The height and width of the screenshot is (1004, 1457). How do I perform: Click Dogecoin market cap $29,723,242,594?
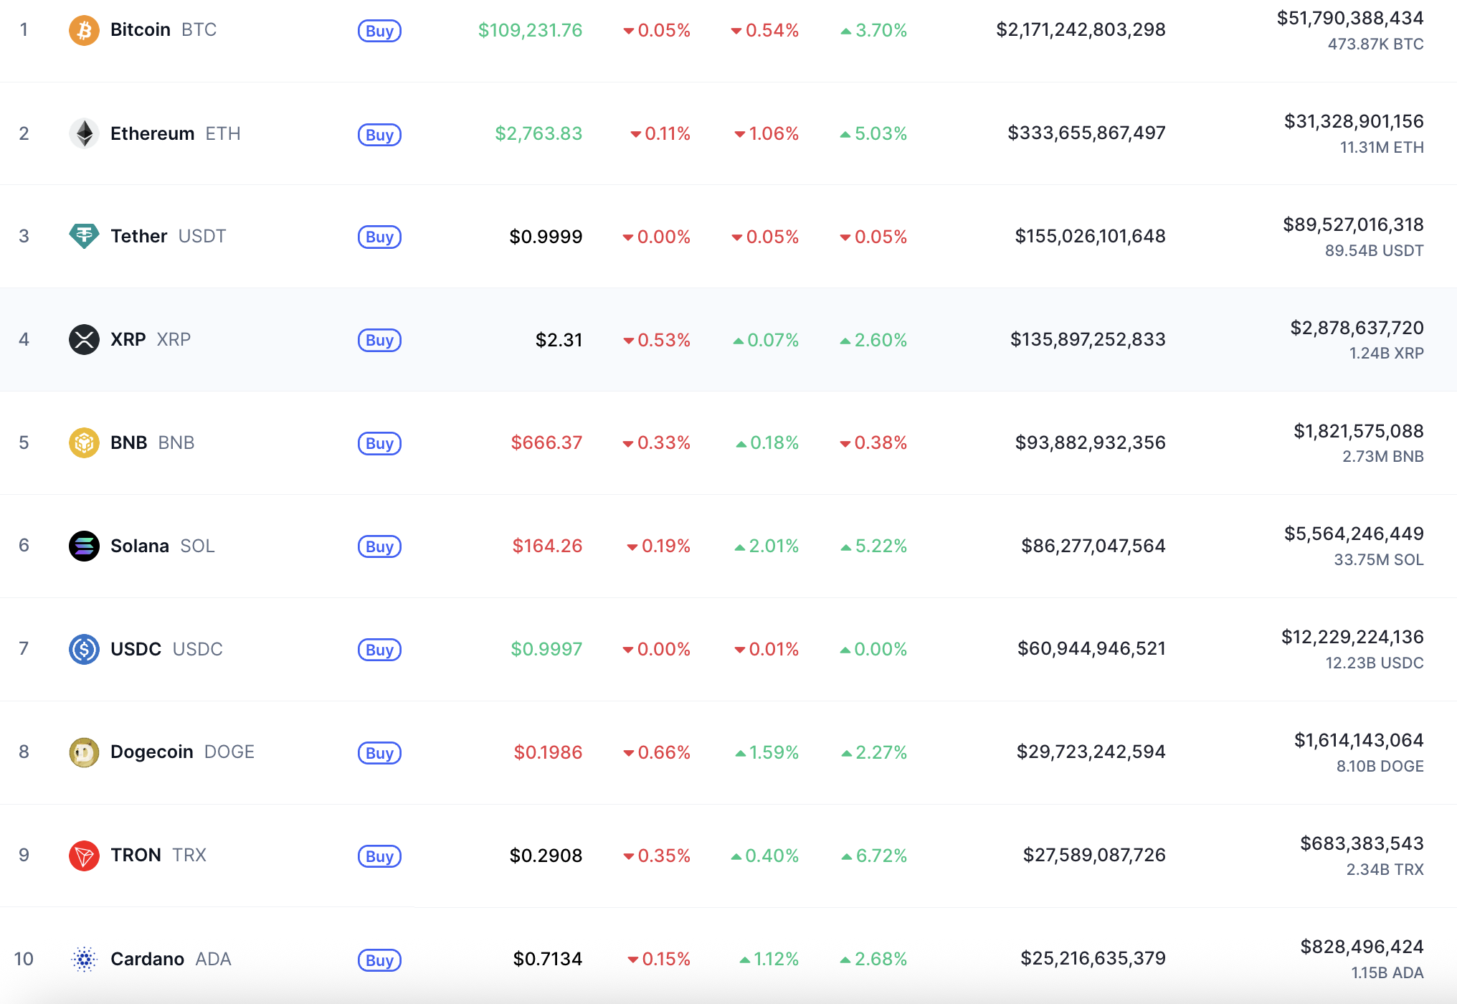[1091, 752]
